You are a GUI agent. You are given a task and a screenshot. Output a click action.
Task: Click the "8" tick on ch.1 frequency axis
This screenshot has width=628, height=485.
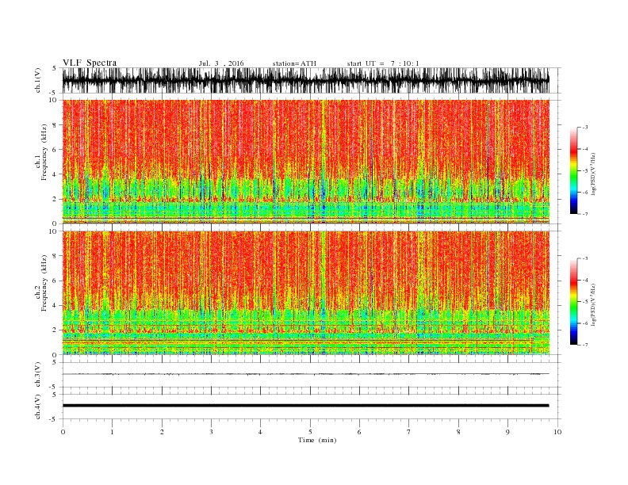tap(56, 125)
